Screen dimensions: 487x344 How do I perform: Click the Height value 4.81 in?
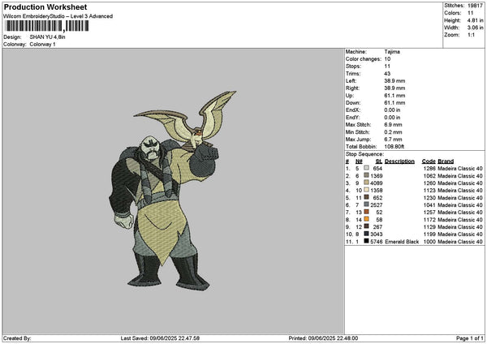click(x=475, y=20)
